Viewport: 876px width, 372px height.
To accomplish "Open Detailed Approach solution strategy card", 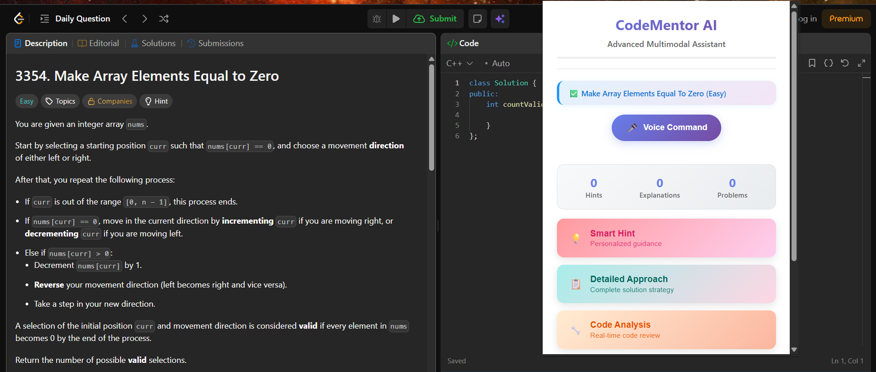I will pyautogui.click(x=666, y=283).
